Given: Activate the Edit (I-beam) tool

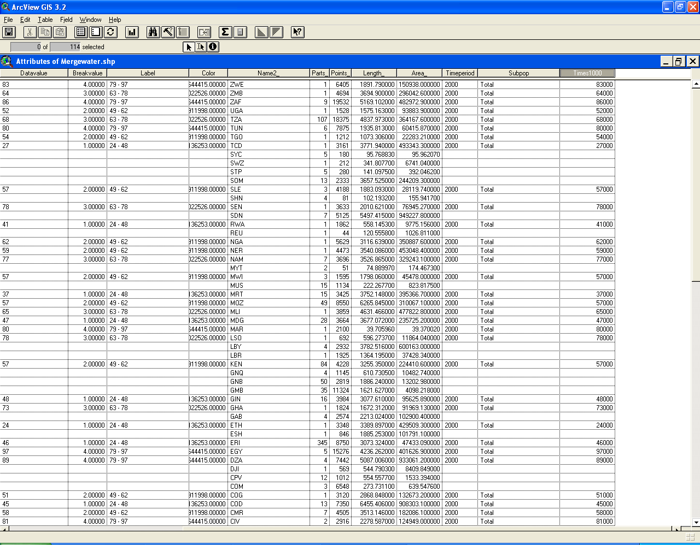Looking at the screenshot, I should tap(202, 47).
